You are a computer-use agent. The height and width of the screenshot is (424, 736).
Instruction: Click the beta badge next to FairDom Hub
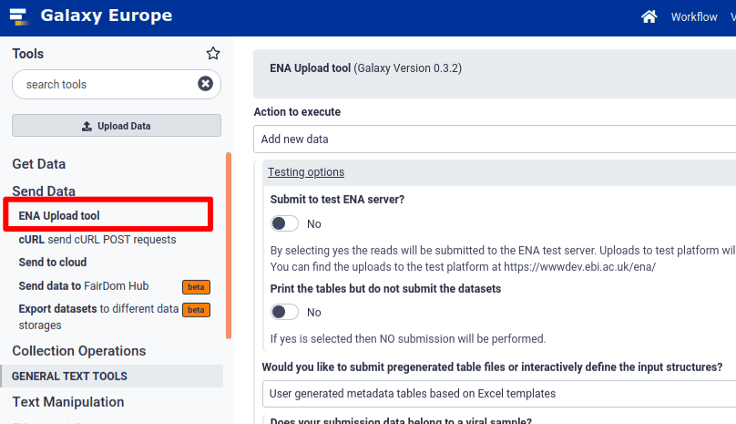click(196, 286)
